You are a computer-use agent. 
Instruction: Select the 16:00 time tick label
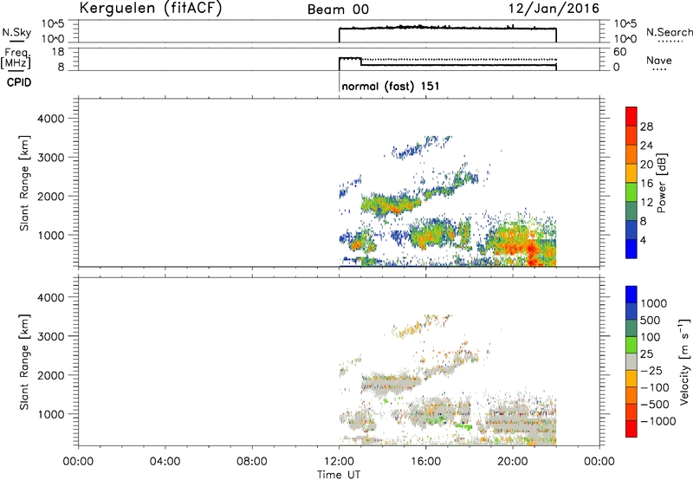pos(425,462)
